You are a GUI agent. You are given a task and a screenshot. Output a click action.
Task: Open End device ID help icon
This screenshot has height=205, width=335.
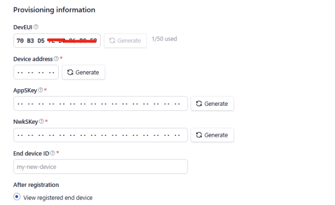coord(52,153)
